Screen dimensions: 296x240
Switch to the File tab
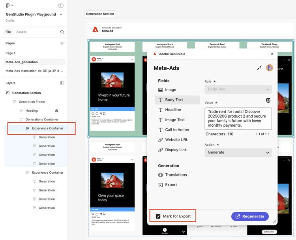(8, 32)
